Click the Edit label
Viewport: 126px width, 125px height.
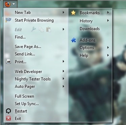pos(18,30)
